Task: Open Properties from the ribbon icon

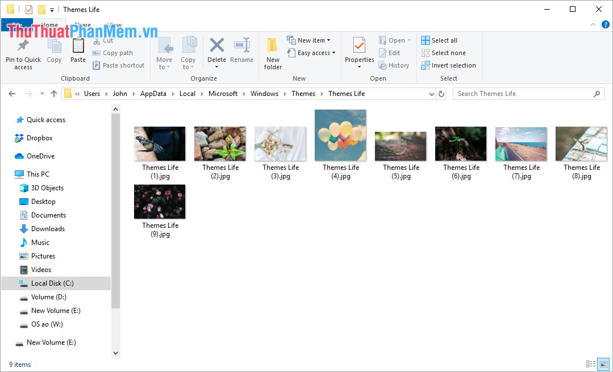Action: (x=358, y=51)
